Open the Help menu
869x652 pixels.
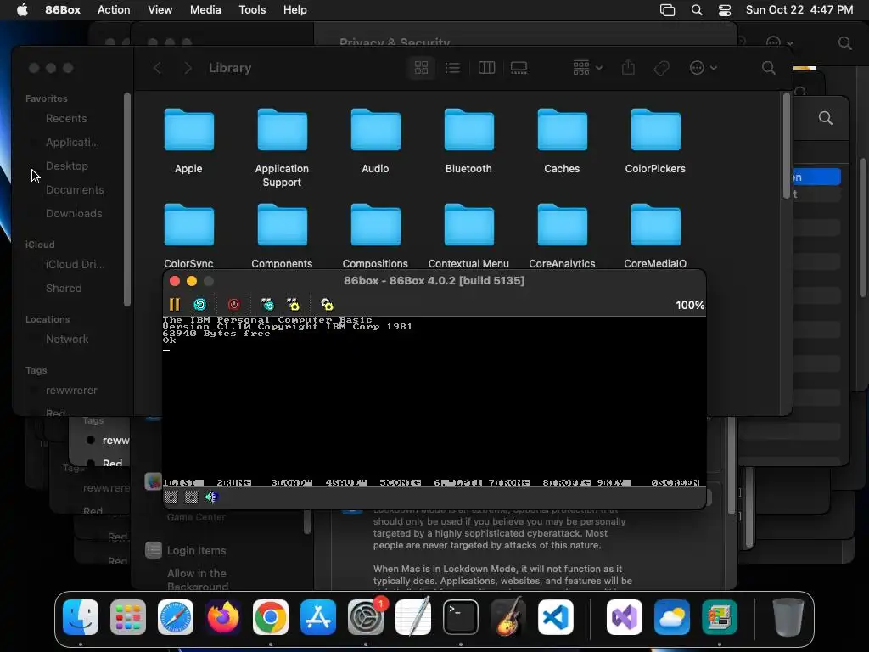pos(294,10)
